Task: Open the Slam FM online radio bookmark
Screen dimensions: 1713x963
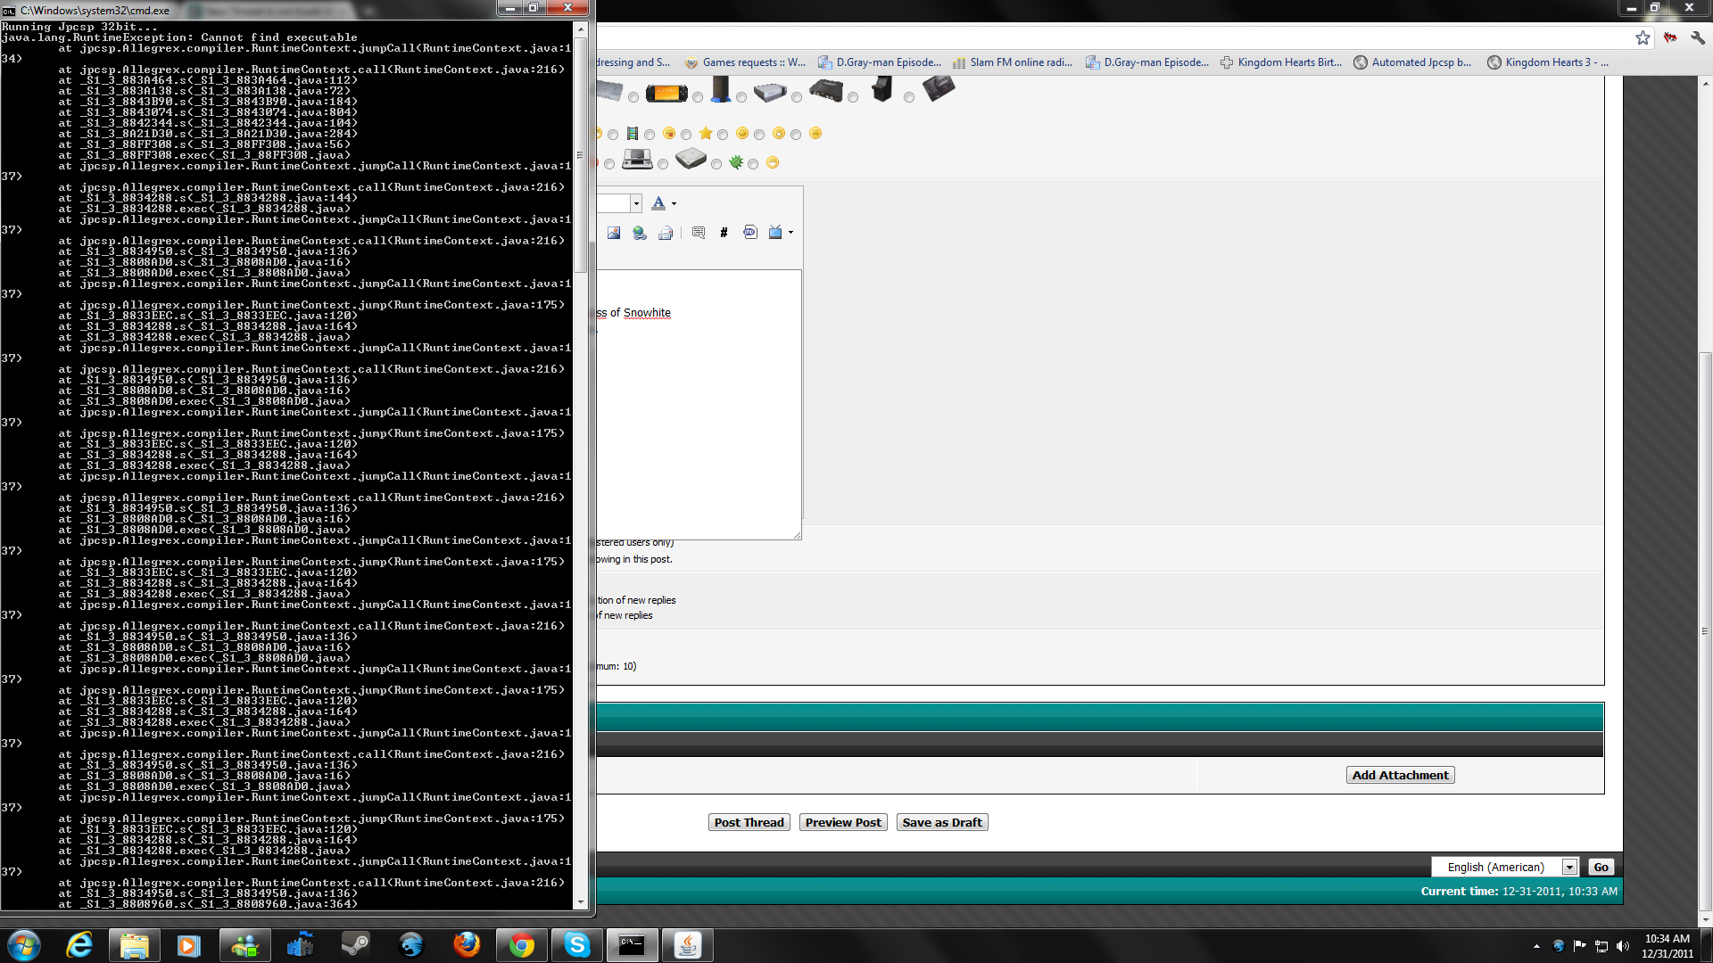Action: [x=1013, y=62]
